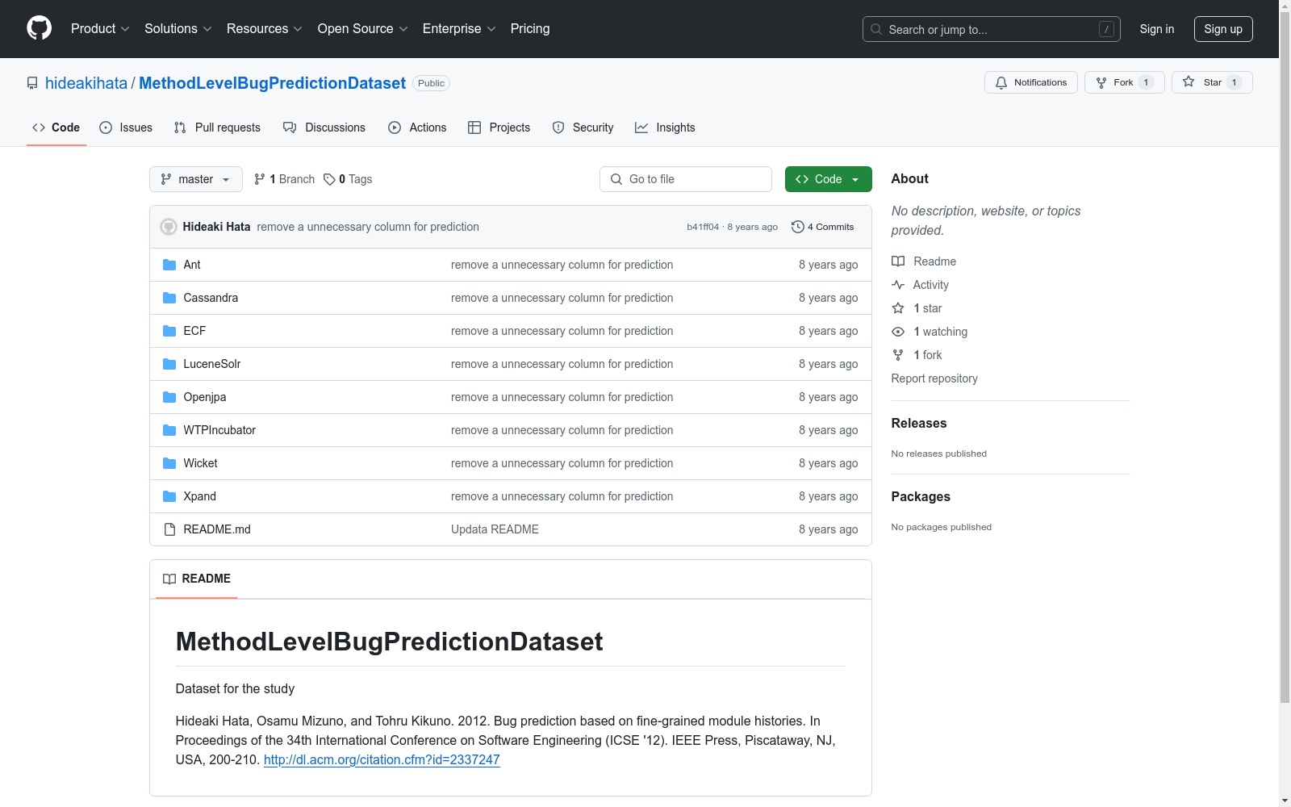Click the ECF row commit message
The image size is (1291, 807).
[562, 331]
